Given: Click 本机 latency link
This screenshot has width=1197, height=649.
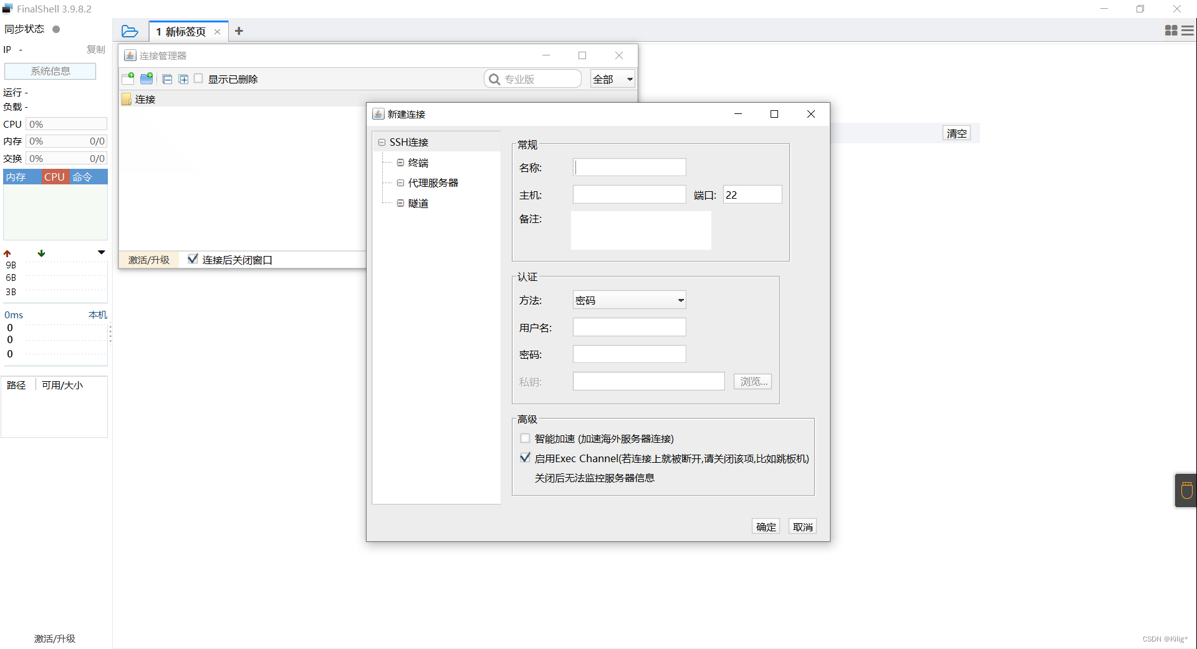Looking at the screenshot, I should point(98,315).
